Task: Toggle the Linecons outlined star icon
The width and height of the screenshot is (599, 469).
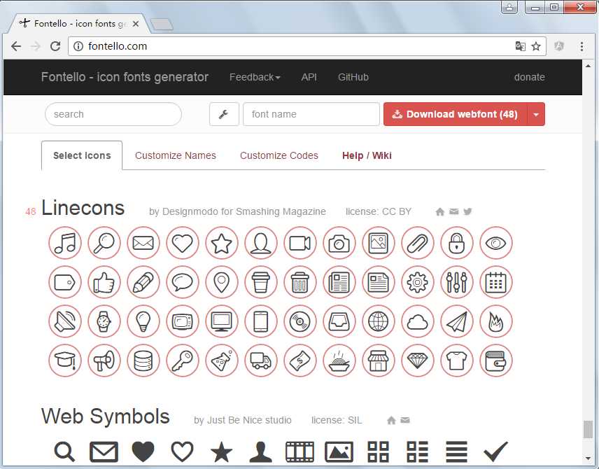Action: pos(222,243)
